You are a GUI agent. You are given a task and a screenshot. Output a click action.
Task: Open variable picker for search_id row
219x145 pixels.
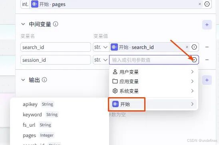click(194, 47)
